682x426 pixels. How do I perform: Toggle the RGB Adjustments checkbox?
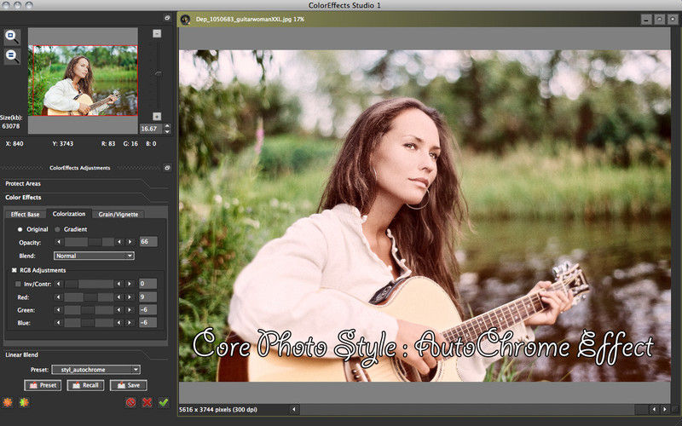pos(14,270)
